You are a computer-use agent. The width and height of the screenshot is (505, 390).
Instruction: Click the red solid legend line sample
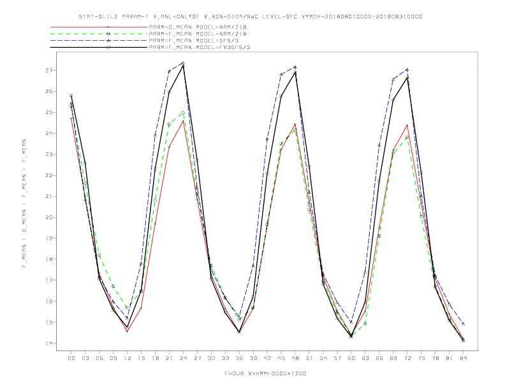(x=99, y=27)
